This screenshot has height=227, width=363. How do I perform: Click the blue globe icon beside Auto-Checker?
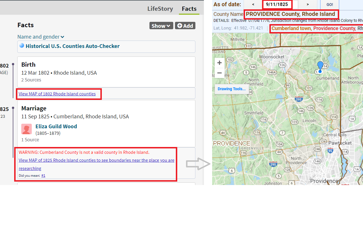pos(22,46)
